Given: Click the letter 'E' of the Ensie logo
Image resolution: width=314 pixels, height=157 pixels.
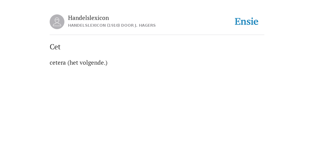Looking at the screenshot, I should pyautogui.click(x=238, y=21).
